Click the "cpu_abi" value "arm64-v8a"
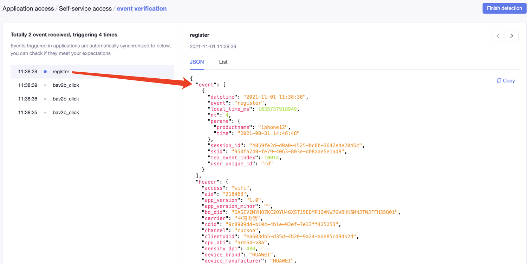527x264 pixels. tap(251, 243)
